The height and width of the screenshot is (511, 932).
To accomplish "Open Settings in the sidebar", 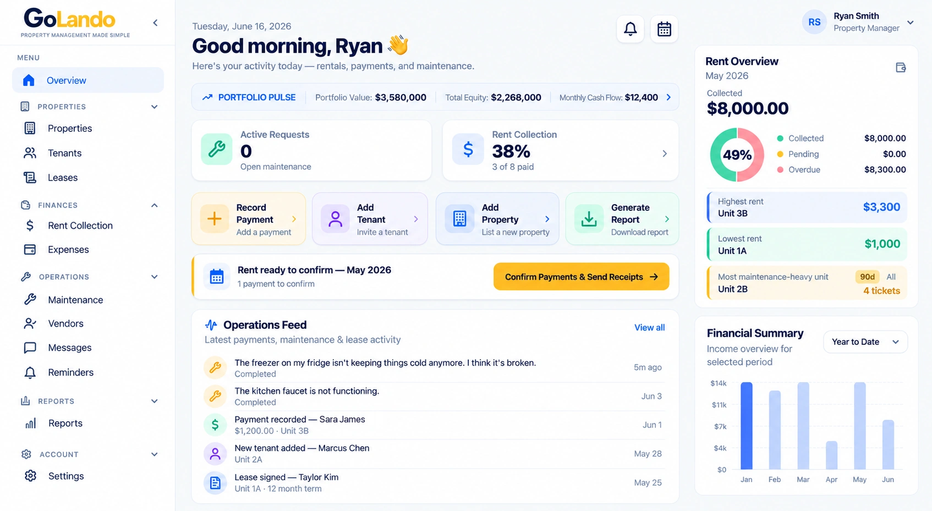I will 66,476.
